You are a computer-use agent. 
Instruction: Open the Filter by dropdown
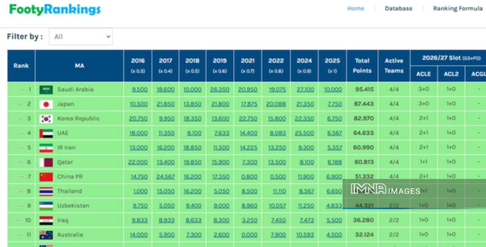[x=80, y=37]
